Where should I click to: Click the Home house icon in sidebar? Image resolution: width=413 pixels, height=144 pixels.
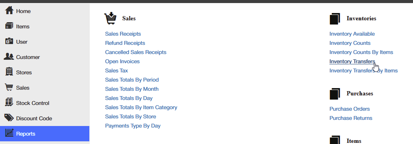9,11
